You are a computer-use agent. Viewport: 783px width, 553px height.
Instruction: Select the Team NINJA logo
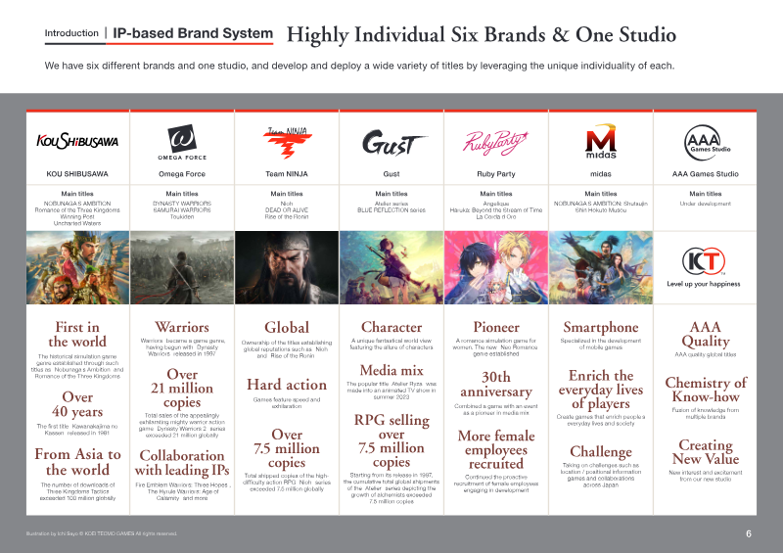coord(287,143)
